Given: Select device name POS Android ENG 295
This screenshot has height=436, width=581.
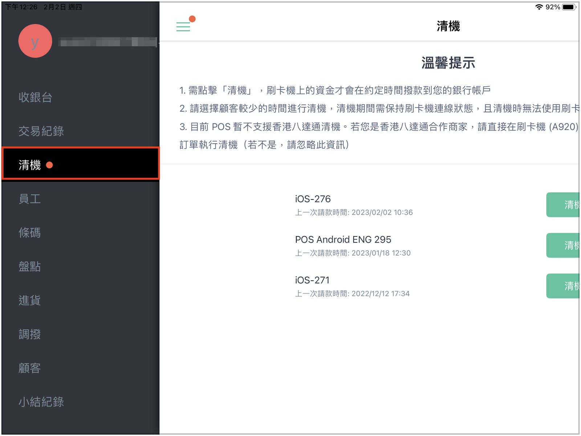Looking at the screenshot, I should click(x=343, y=240).
